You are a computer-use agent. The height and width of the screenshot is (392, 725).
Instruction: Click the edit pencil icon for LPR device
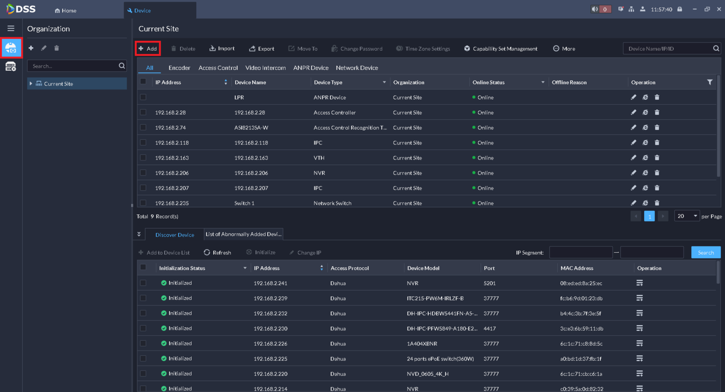click(x=633, y=97)
